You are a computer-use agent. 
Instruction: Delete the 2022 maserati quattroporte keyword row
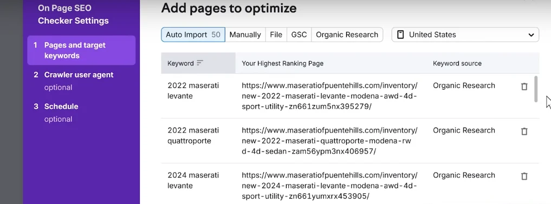(524, 131)
